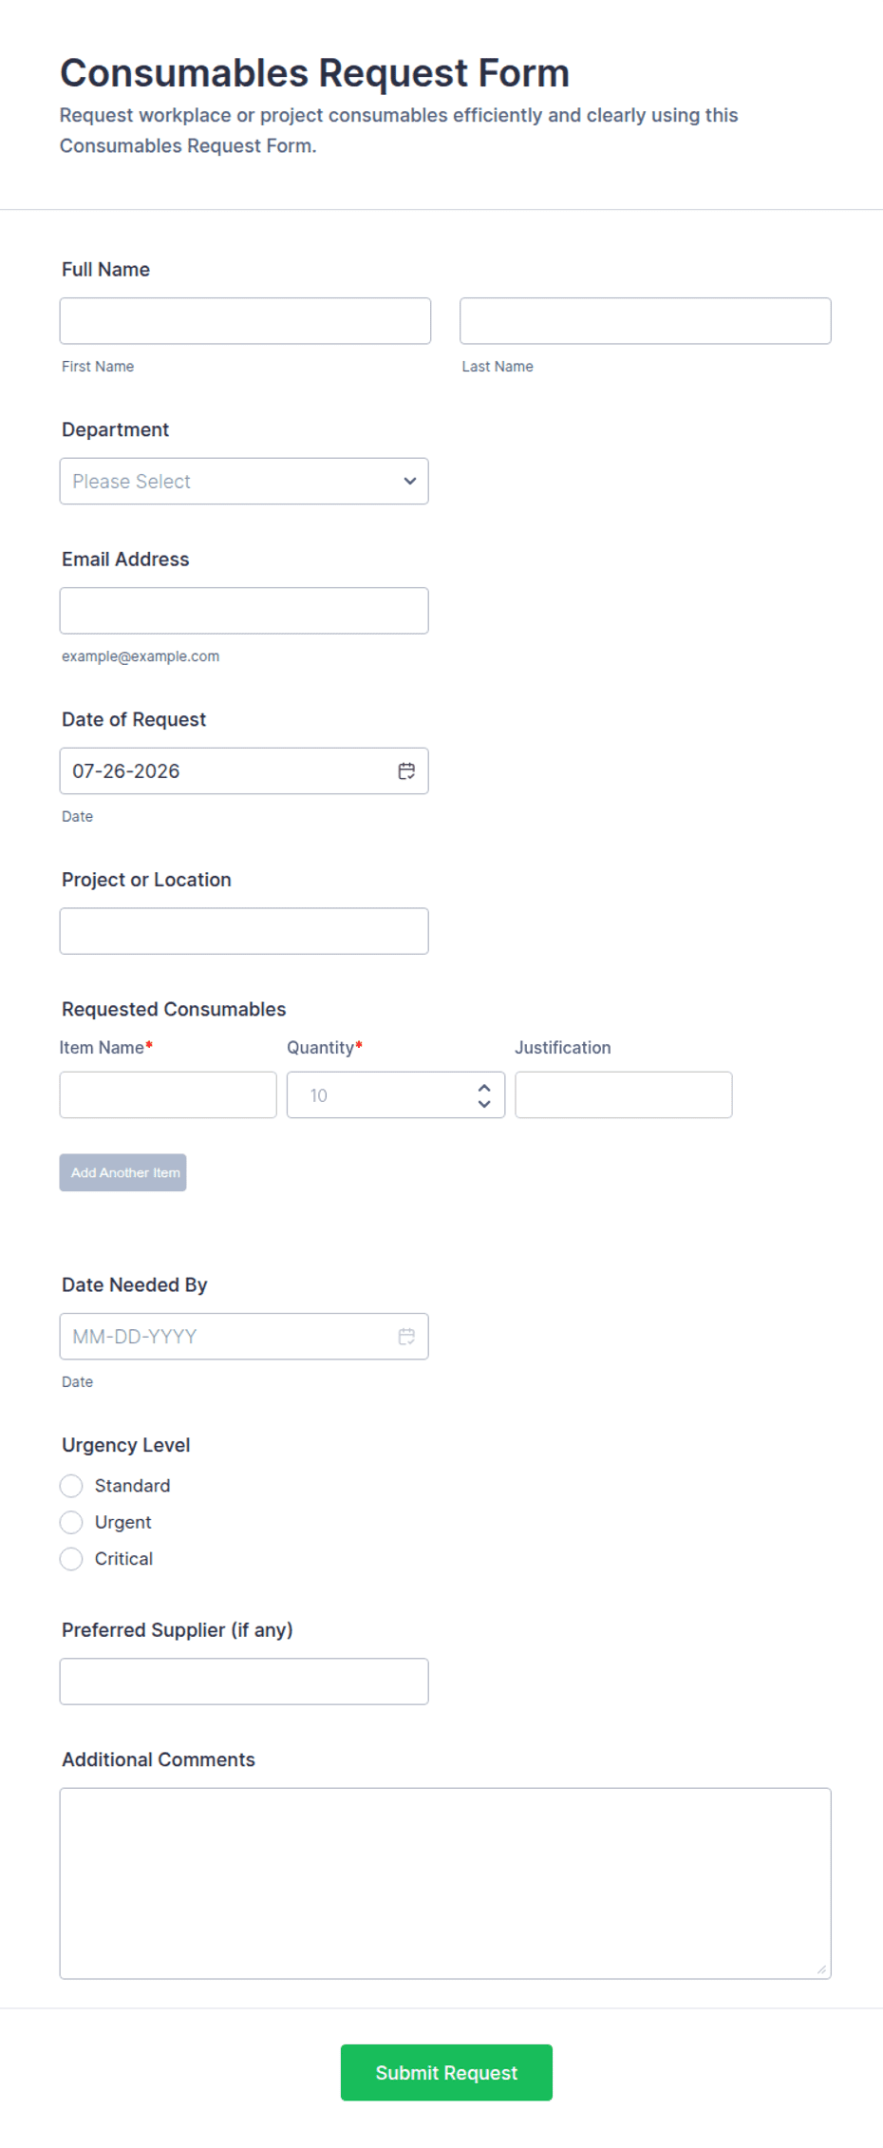Click the Department dropdown chevron arrow

click(410, 481)
